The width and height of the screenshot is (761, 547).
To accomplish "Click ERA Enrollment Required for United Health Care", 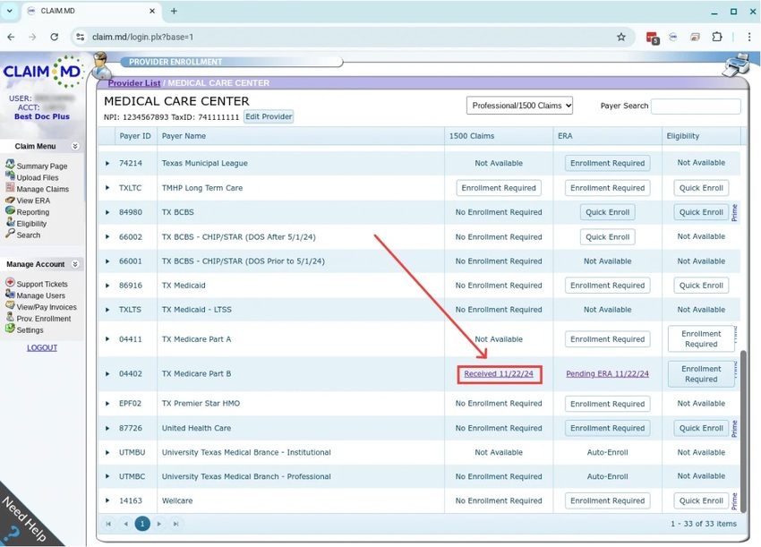I will tap(607, 428).
